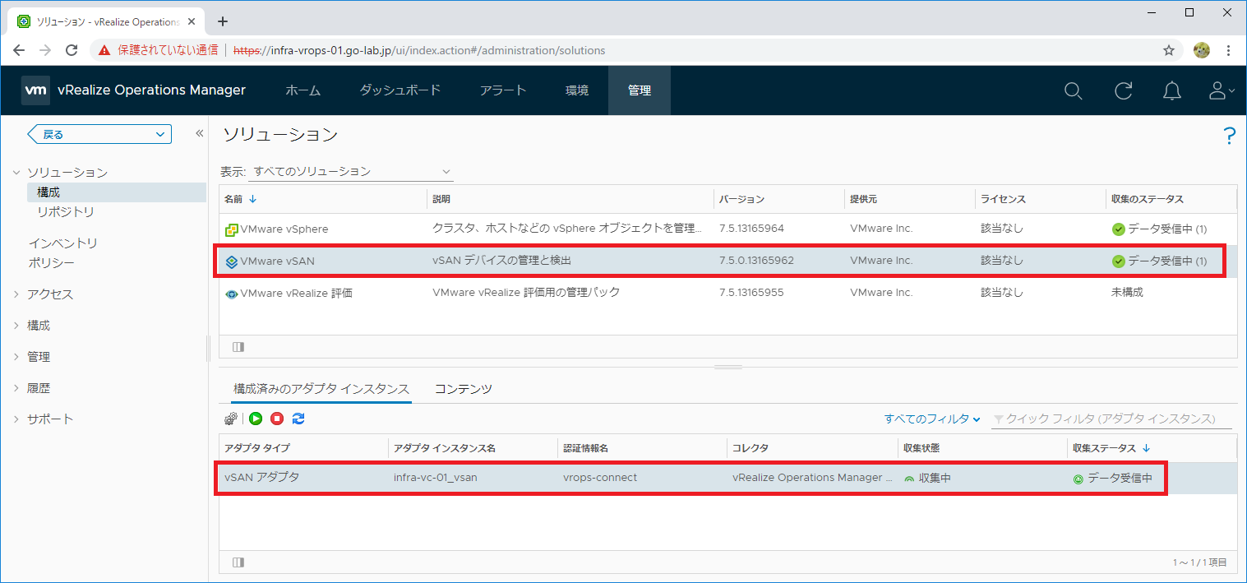Viewport: 1247px width, 583px height.
Task: Click the vm logo in header
Action: (36, 90)
